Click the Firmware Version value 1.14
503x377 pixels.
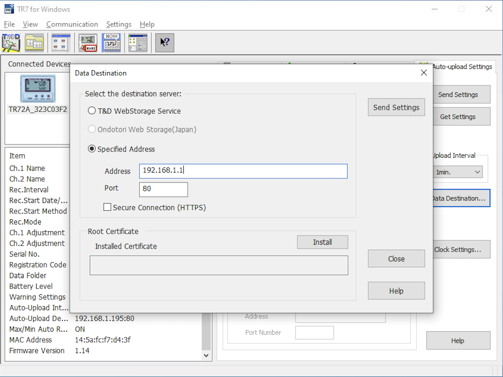tap(82, 351)
